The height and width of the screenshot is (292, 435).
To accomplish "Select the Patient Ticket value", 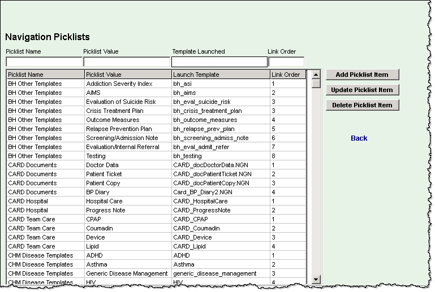I will 128,174.
